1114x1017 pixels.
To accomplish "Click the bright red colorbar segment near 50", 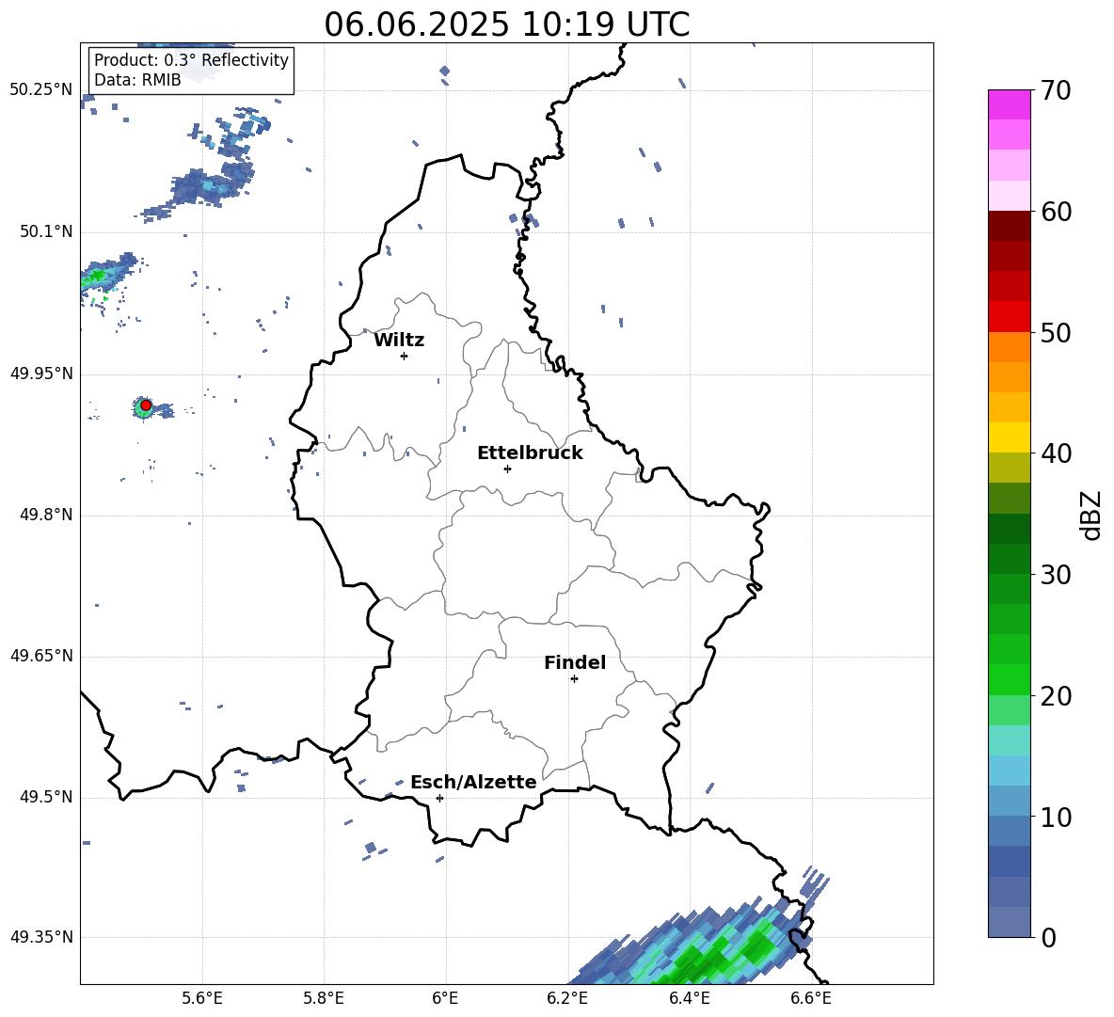I will (1009, 317).
